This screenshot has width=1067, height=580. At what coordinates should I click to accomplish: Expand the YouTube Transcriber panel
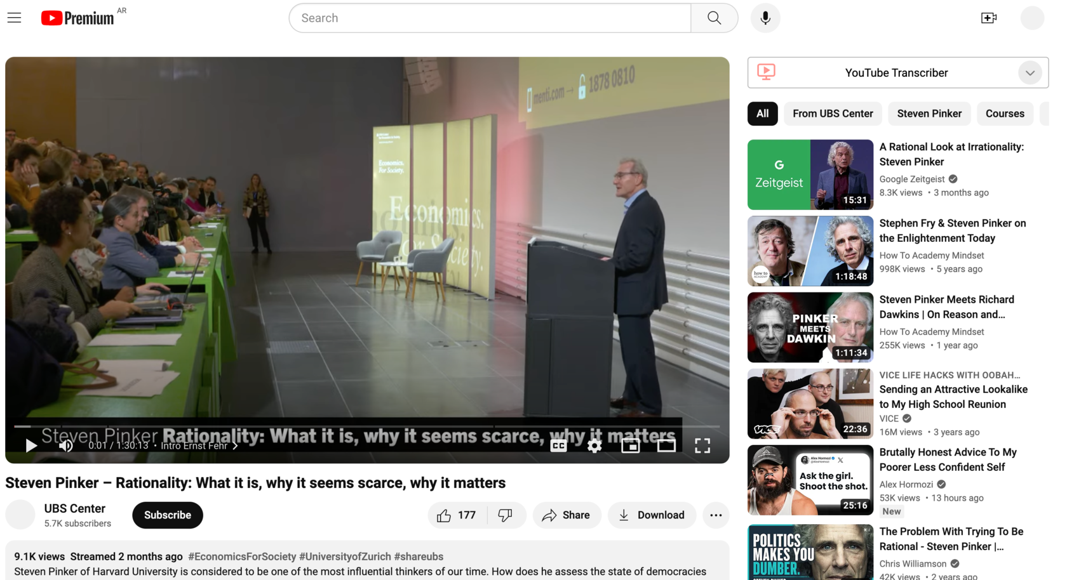click(1030, 73)
